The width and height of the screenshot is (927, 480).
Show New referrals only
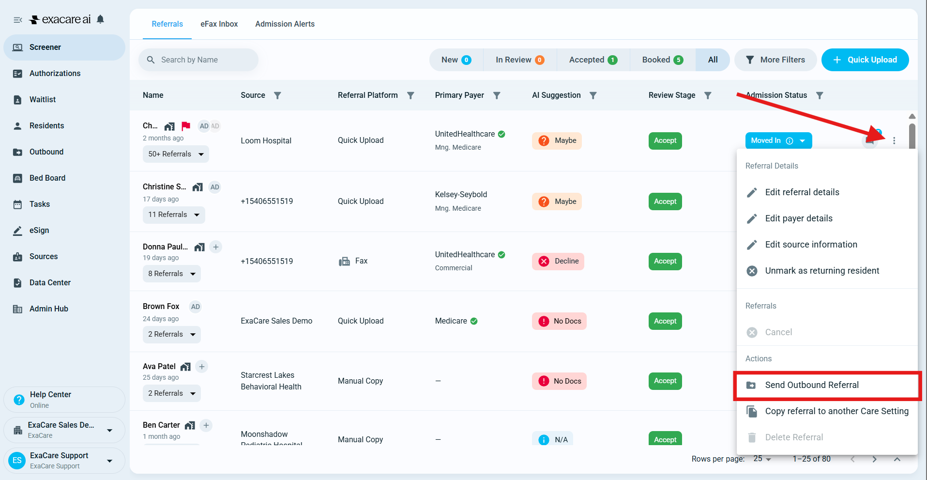pyautogui.click(x=456, y=60)
